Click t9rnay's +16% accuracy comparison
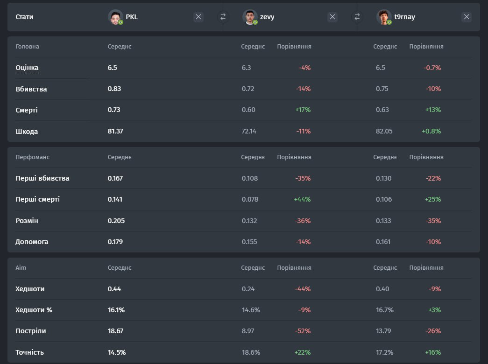Screen dimensions: 488x364 click(433, 352)
